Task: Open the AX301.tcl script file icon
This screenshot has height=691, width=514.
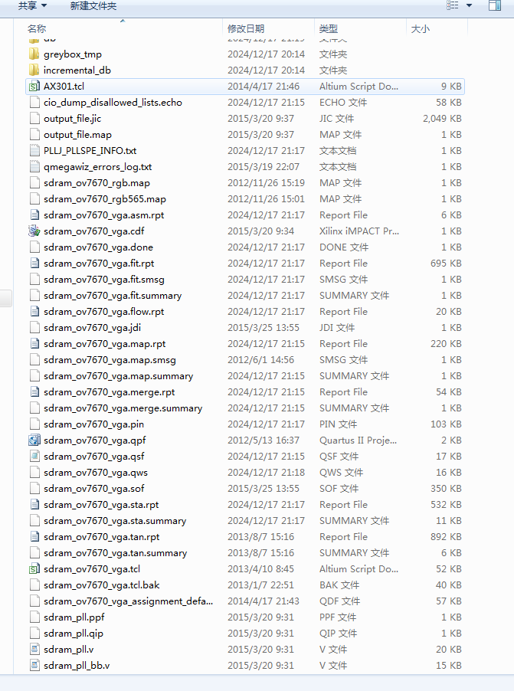Action: (34, 87)
